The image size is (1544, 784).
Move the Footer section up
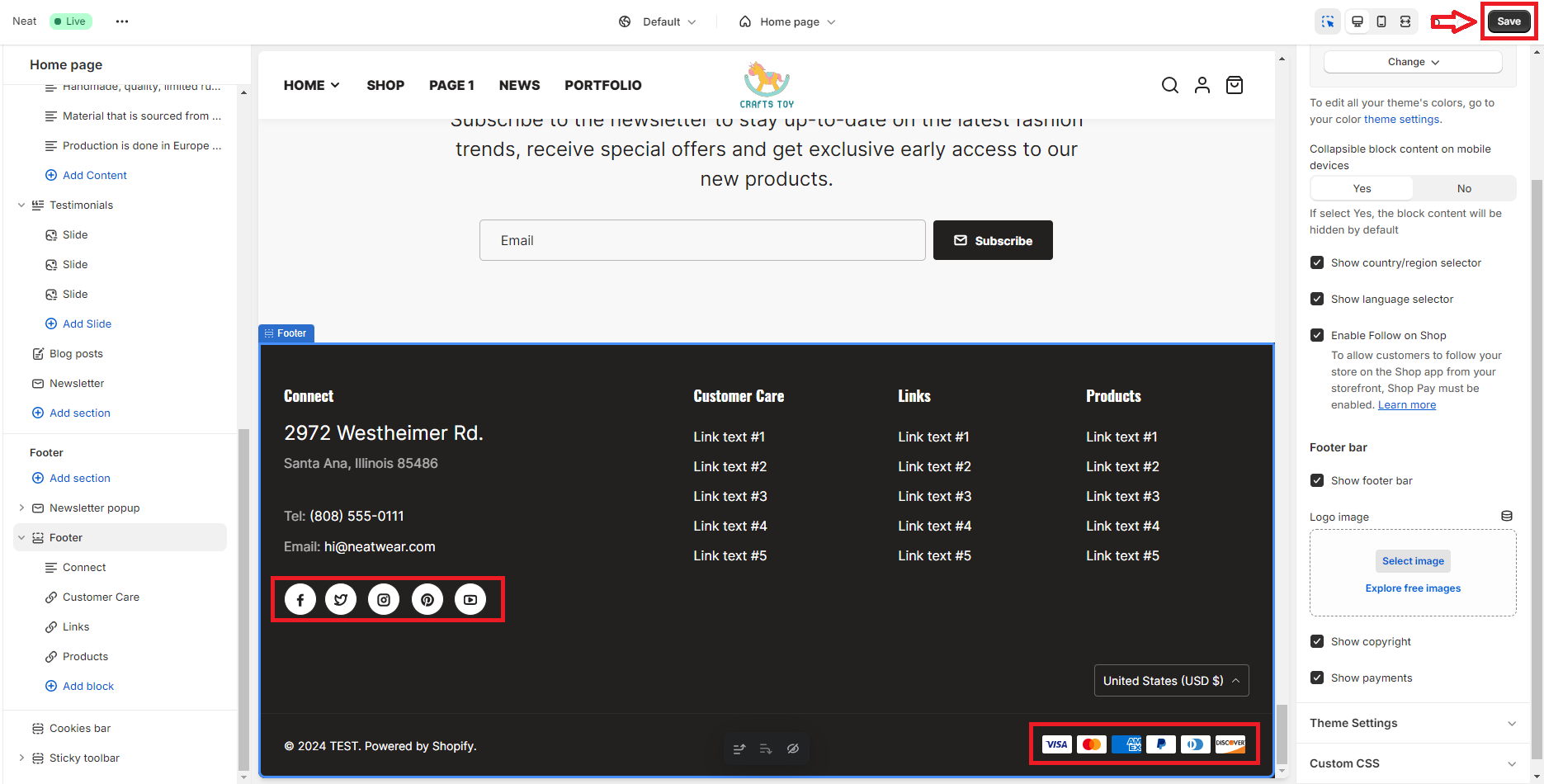pos(739,749)
